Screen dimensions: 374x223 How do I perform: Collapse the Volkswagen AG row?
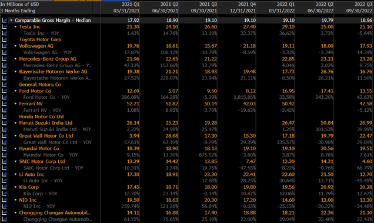15,46
